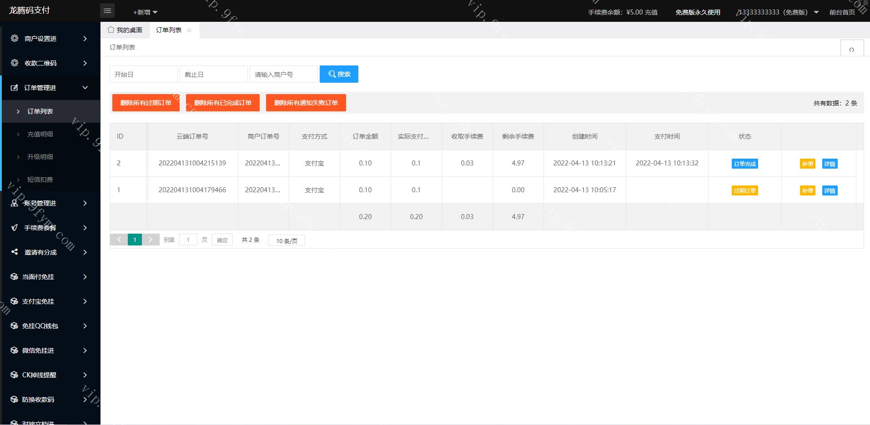Image resolution: width=870 pixels, height=425 pixels.
Task: Click the refresh icon at top right
Action: pyautogui.click(x=851, y=49)
